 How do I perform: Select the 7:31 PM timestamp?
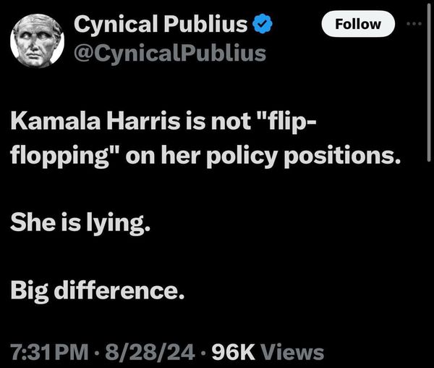pyautogui.click(x=50, y=352)
